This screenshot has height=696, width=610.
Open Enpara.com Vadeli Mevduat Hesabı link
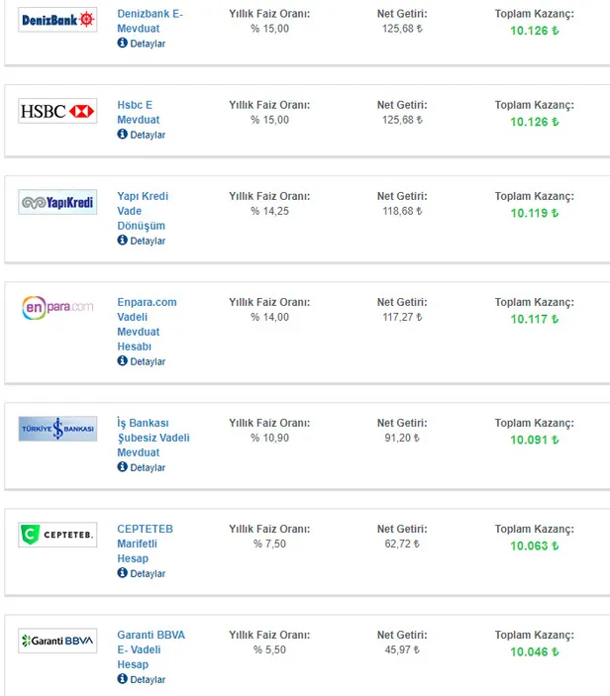click(147, 324)
